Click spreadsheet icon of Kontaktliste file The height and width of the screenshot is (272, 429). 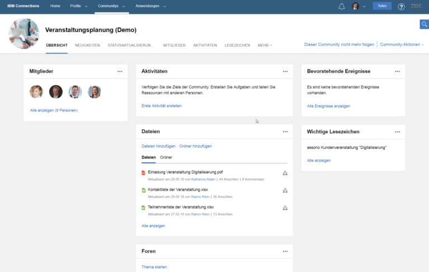(144, 190)
